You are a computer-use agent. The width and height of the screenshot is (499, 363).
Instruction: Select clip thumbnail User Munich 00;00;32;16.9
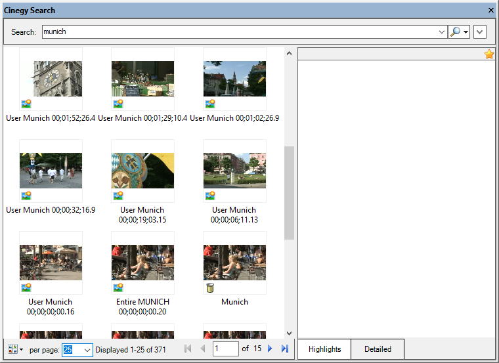(x=51, y=171)
